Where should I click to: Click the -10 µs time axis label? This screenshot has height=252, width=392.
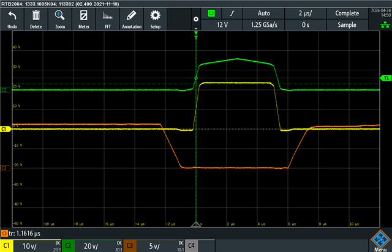point(49,224)
